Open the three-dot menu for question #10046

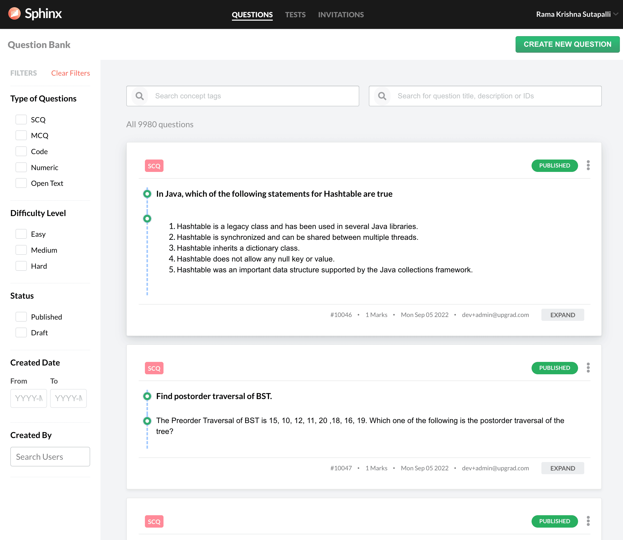click(588, 165)
